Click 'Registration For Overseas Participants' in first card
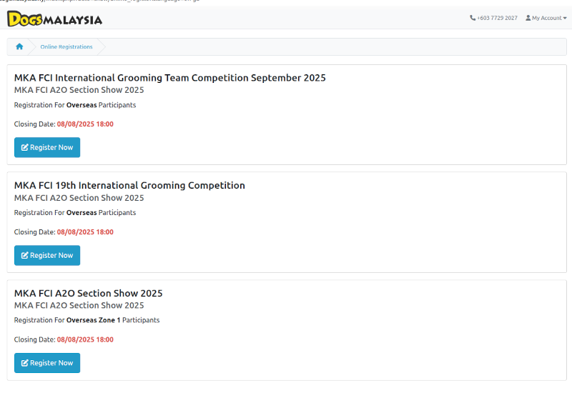 pyautogui.click(x=75, y=105)
